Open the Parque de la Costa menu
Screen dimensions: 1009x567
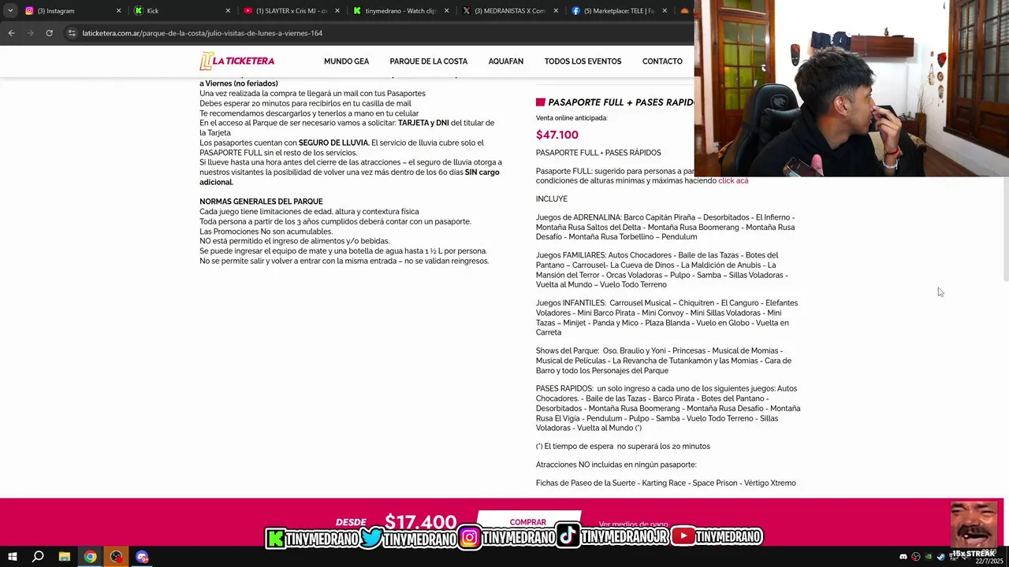(428, 61)
